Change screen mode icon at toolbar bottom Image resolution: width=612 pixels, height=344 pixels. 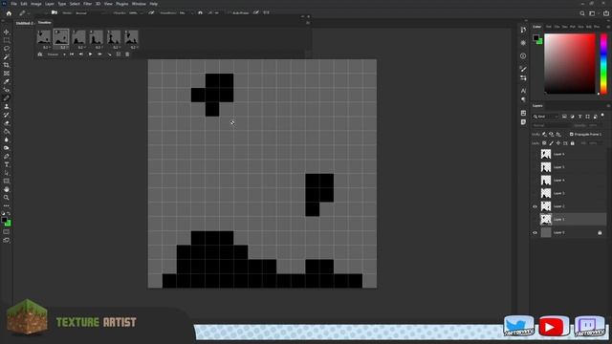tap(7, 240)
